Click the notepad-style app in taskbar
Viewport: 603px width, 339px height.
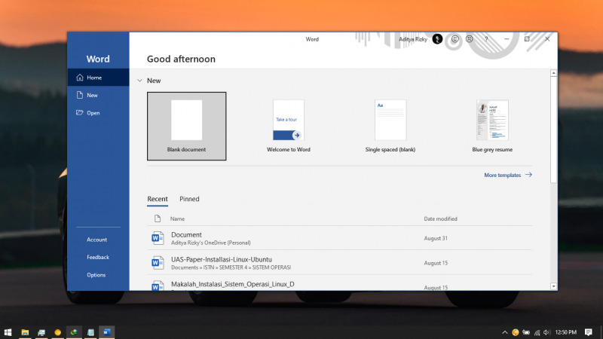click(x=90, y=332)
